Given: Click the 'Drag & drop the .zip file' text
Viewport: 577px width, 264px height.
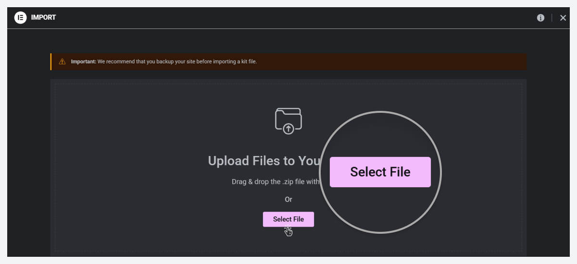Looking at the screenshot, I should pos(275,182).
